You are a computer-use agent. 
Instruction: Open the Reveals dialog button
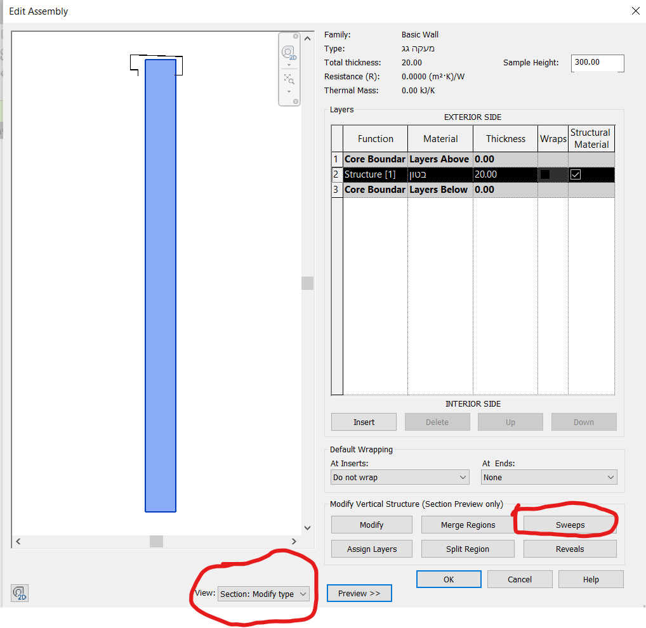coord(570,549)
